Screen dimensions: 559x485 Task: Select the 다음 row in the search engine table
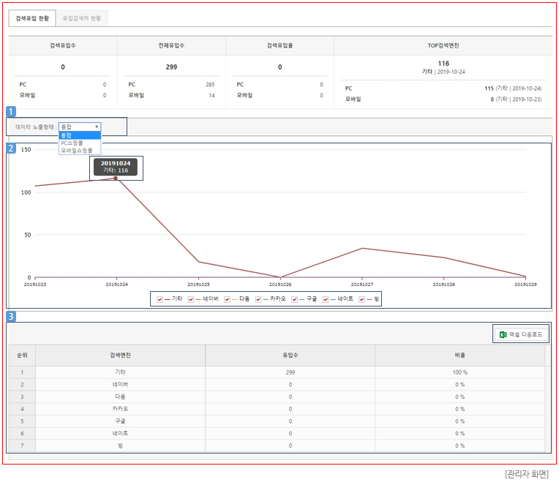(277, 397)
